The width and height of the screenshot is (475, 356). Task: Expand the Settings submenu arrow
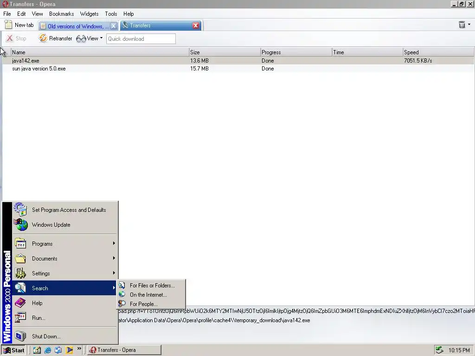114,273
